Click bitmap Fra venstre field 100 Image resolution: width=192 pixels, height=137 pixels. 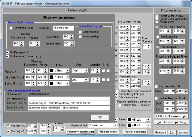click(16, 44)
